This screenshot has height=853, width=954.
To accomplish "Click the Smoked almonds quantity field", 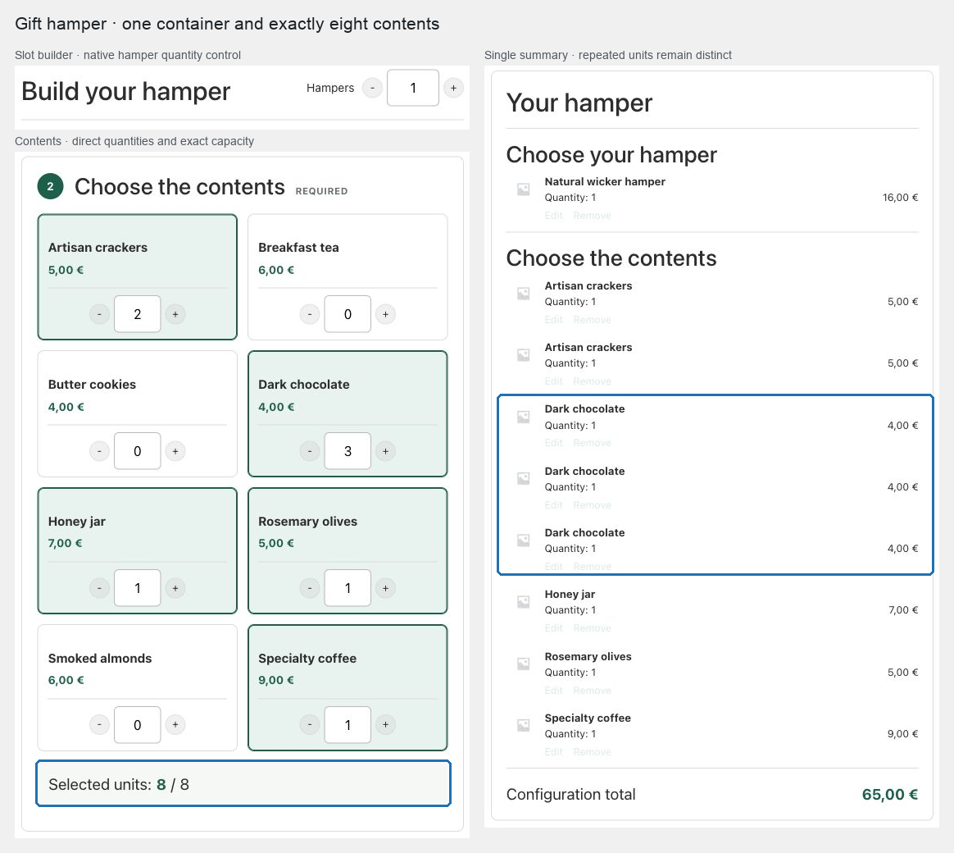I will tap(138, 724).
